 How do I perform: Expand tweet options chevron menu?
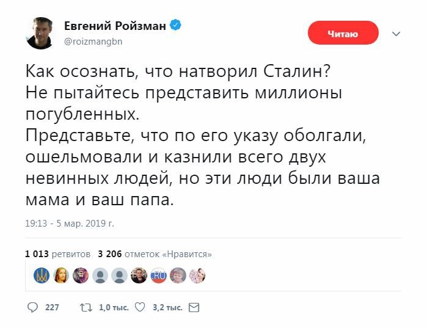point(395,34)
